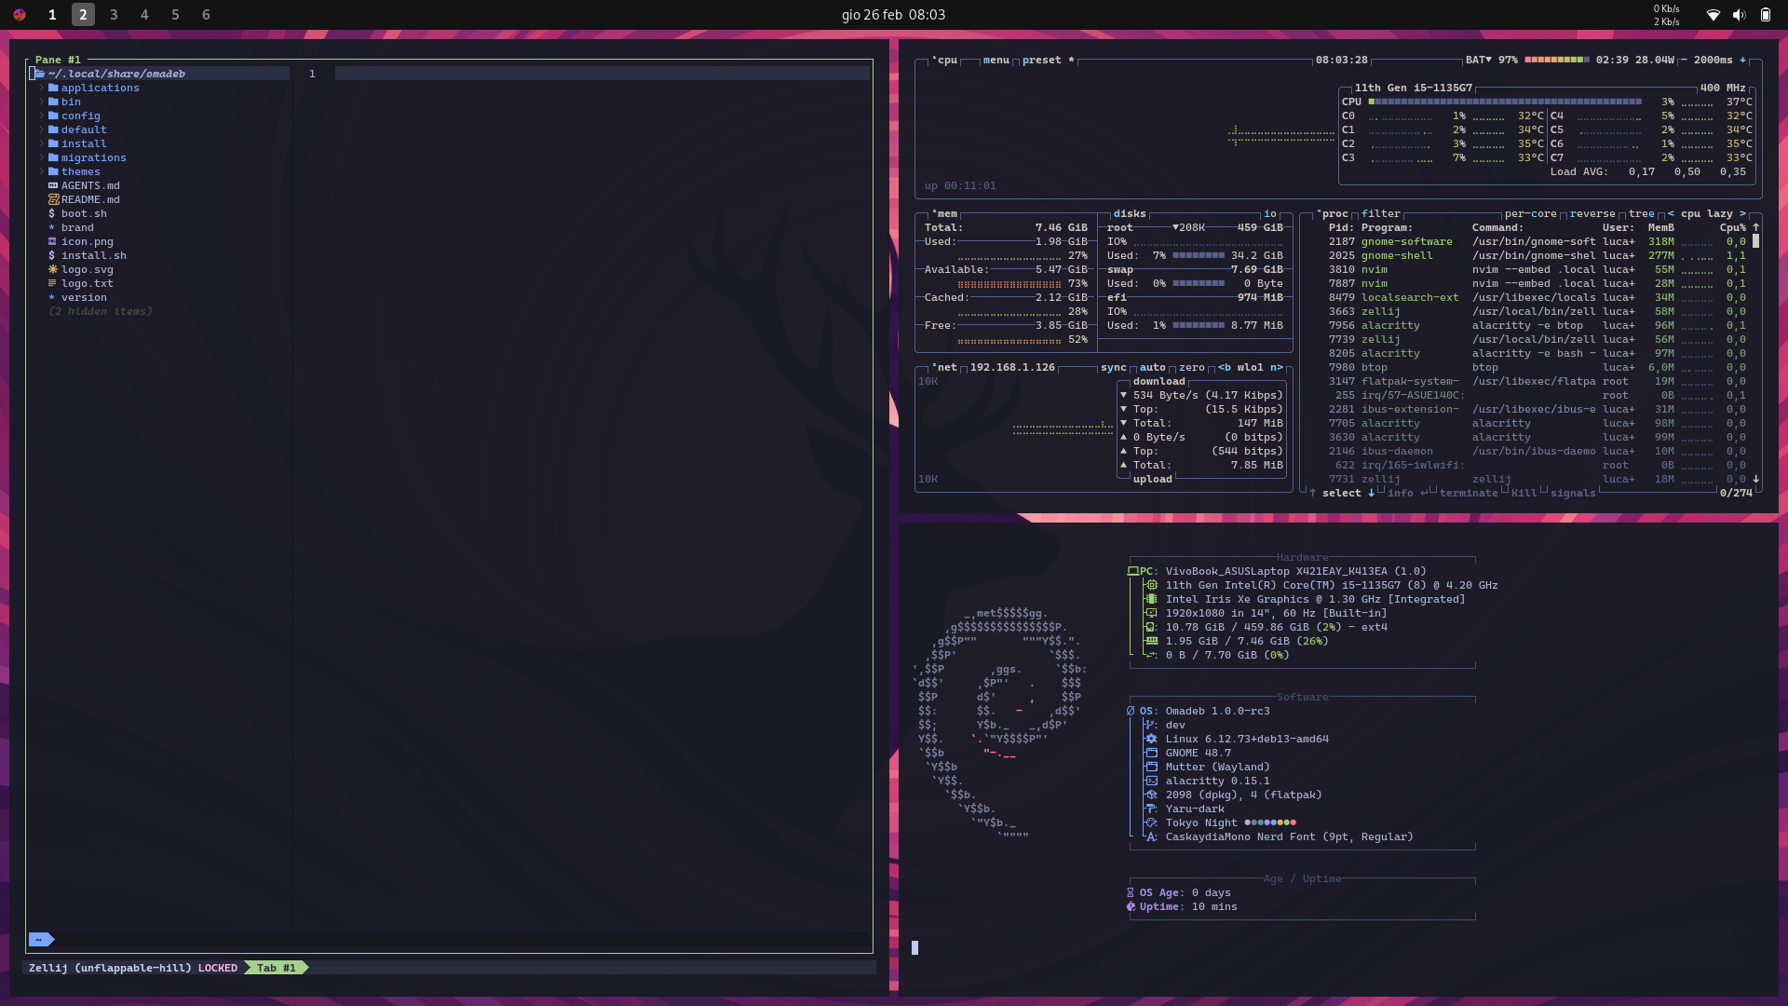Click the proc filter field
The width and height of the screenshot is (1788, 1006).
click(x=1380, y=213)
